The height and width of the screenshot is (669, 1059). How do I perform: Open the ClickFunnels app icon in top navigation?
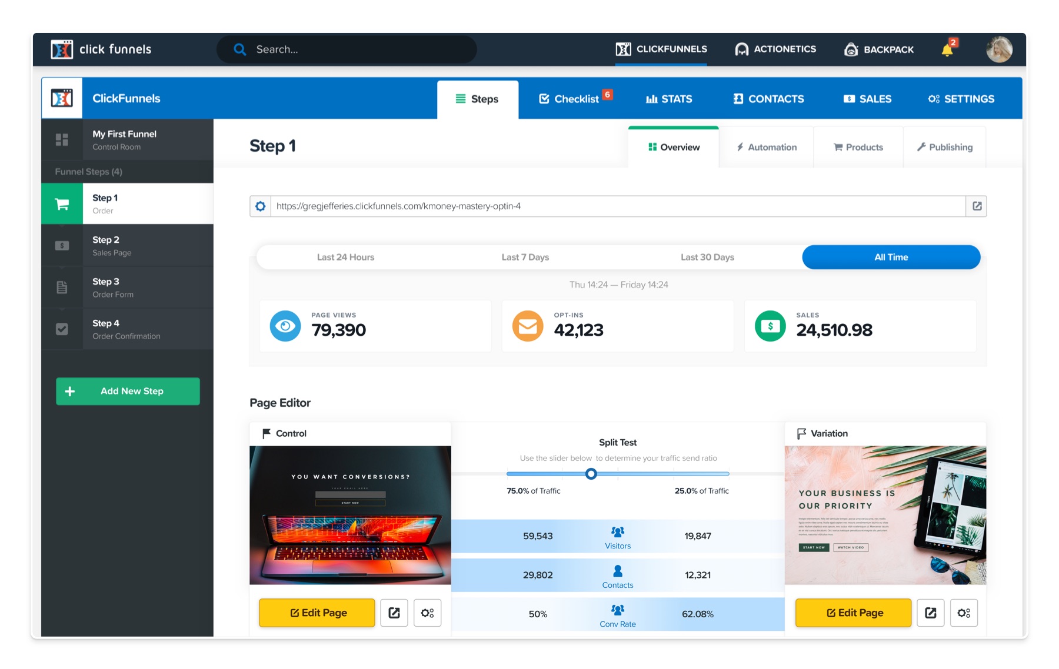tap(623, 49)
